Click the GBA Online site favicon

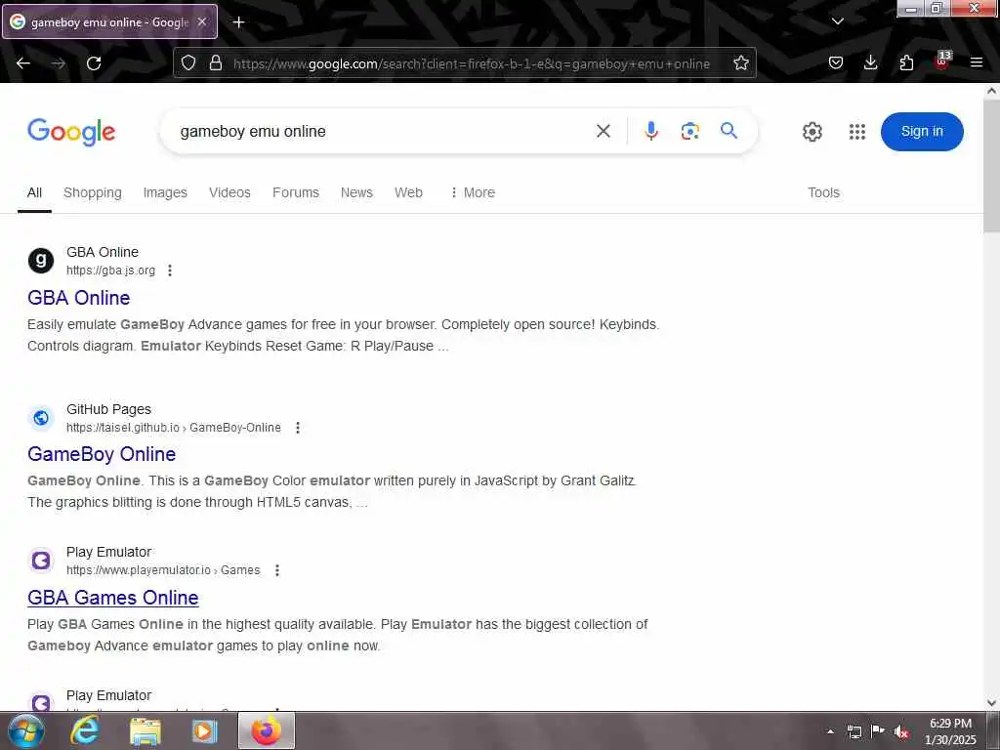click(x=41, y=261)
